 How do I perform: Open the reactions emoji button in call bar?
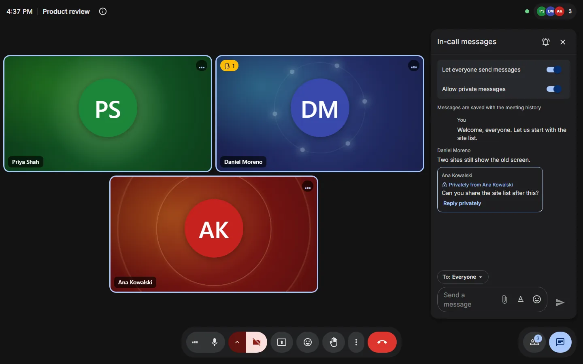[x=308, y=342]
